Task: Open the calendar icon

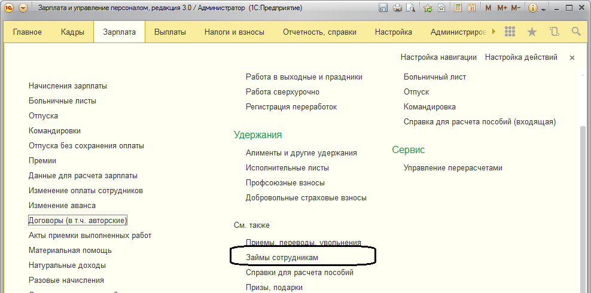Action: tap(471, 8)
